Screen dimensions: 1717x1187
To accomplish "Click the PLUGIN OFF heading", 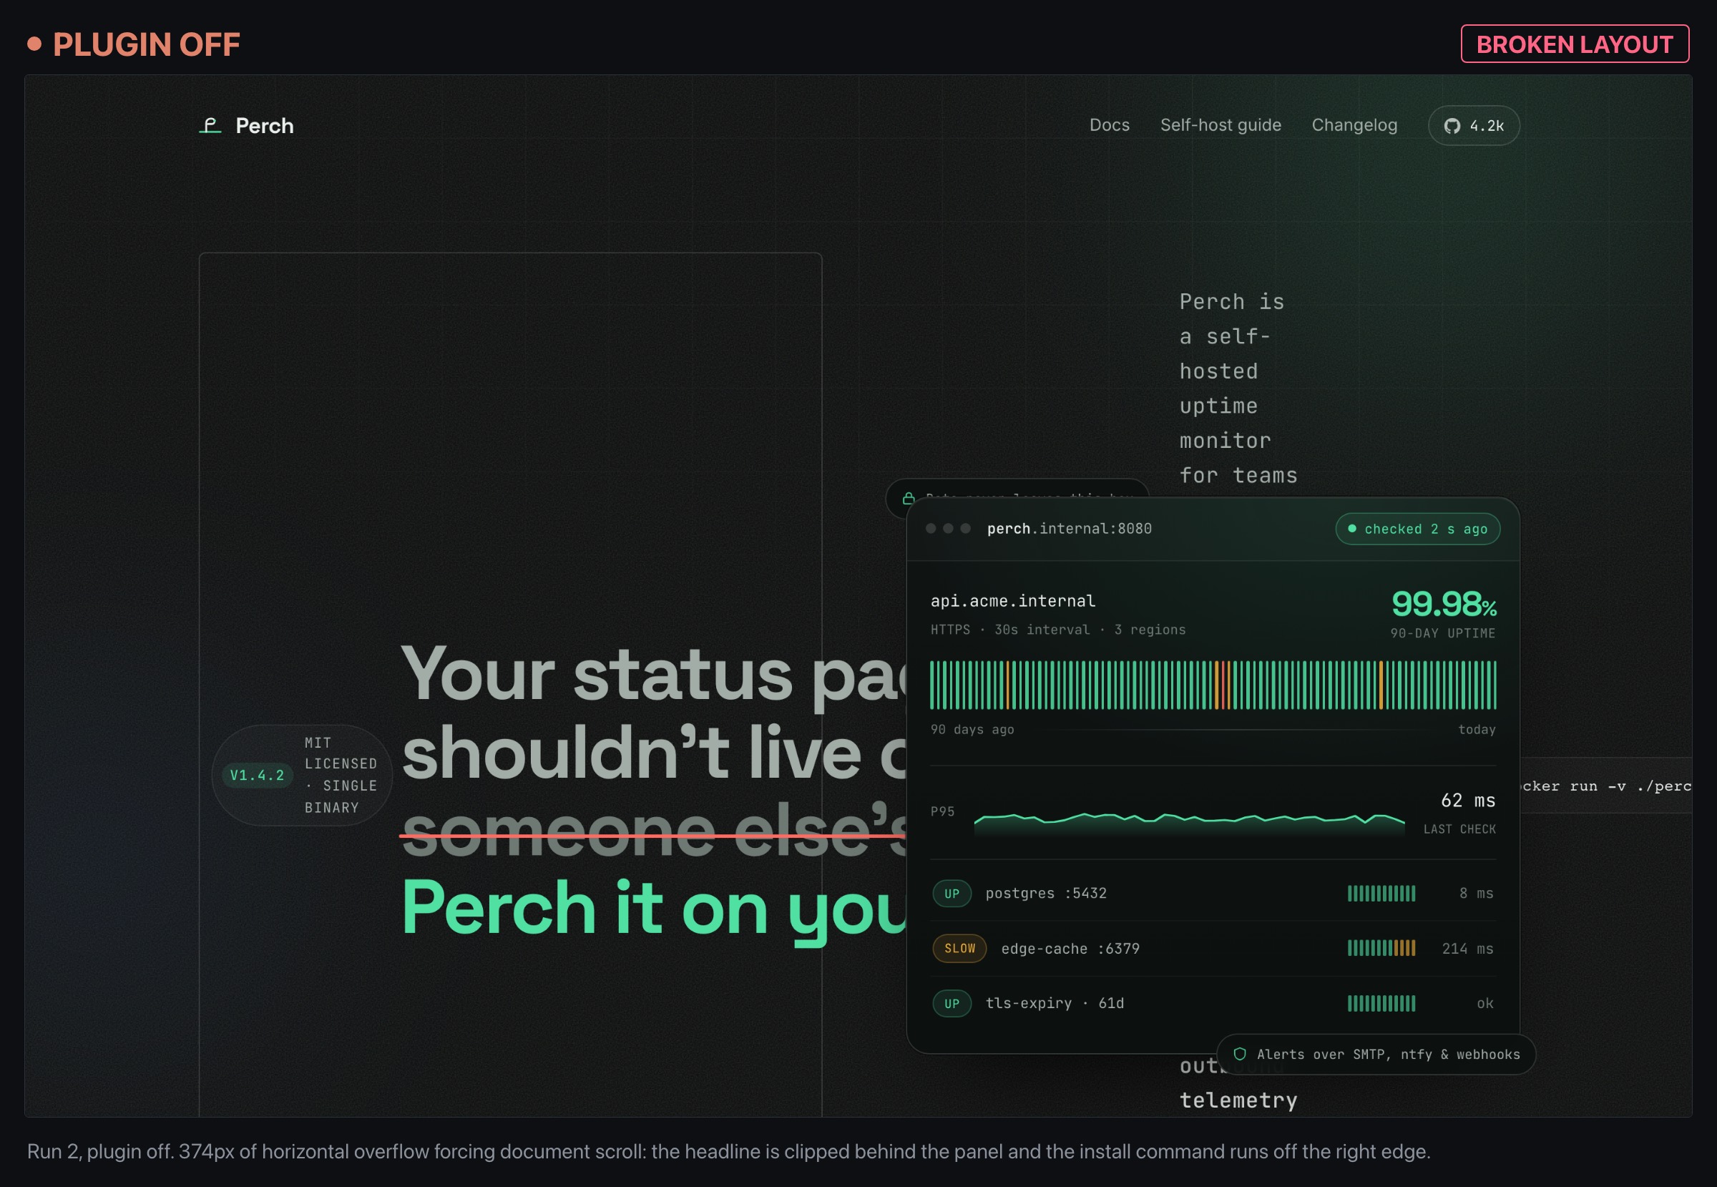I will pos(147,44).
